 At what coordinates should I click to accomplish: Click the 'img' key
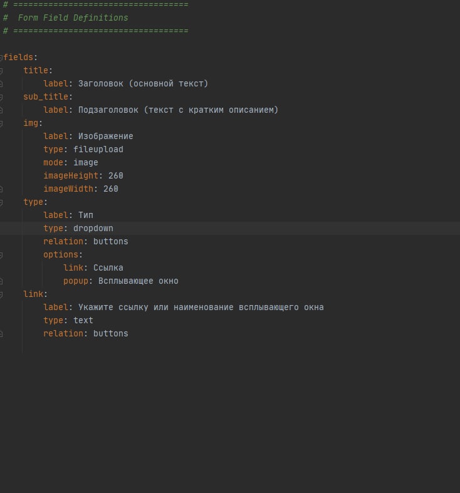pos(31,123)
